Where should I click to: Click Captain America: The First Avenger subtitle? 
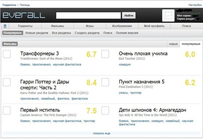pos(48,115)
